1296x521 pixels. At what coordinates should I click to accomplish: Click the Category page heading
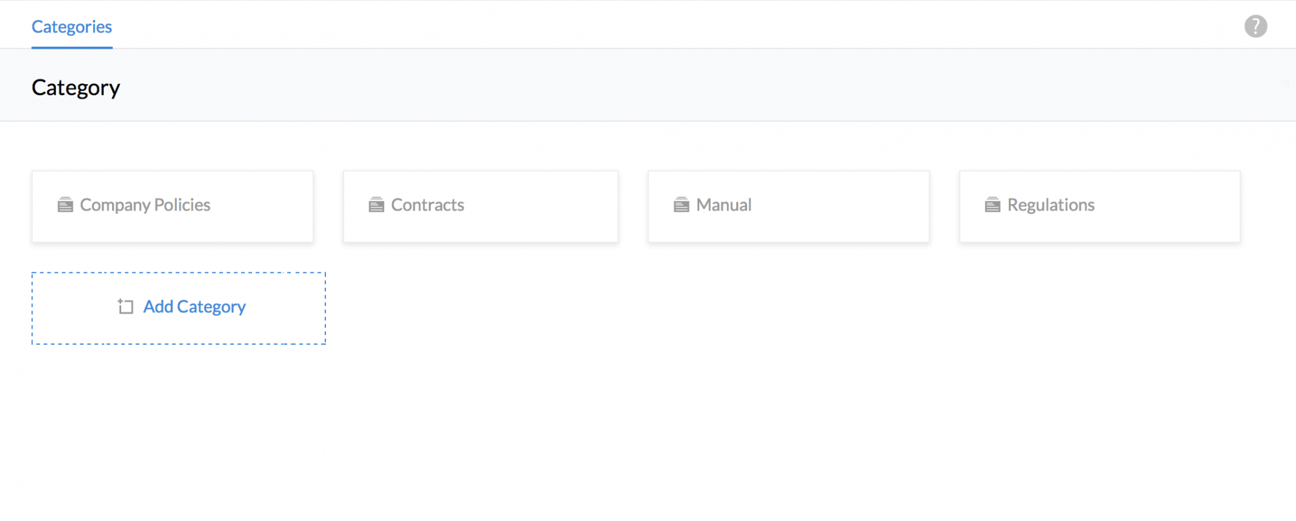[x=76, y=87]
